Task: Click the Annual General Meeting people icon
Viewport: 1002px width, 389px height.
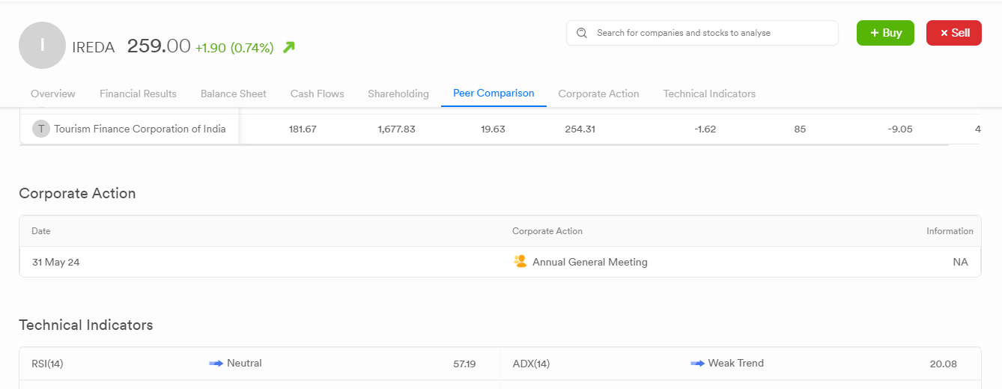Action: coord(520,261)
